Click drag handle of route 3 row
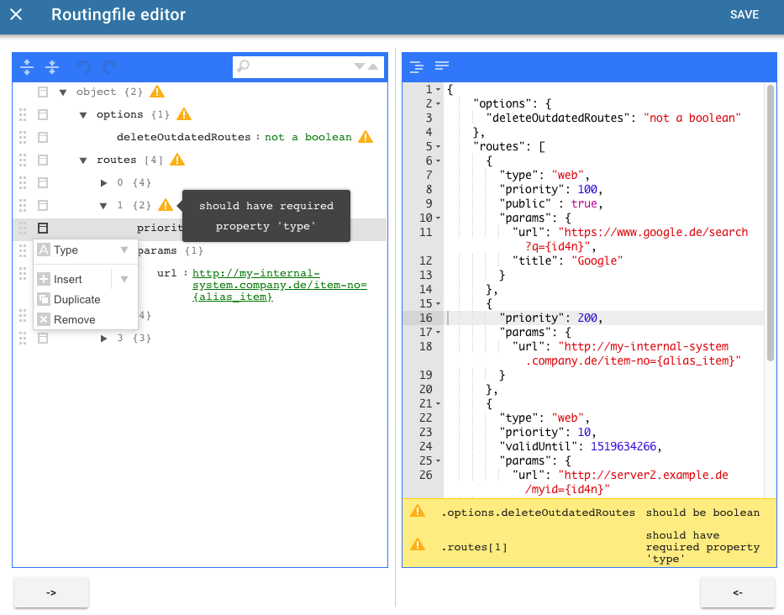Viewport: 784px width, 615px height. 23,339
